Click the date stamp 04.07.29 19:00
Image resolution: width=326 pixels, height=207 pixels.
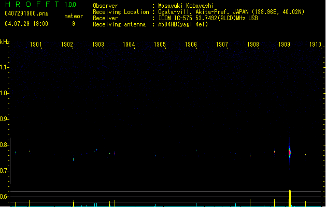tap(26, 24)
